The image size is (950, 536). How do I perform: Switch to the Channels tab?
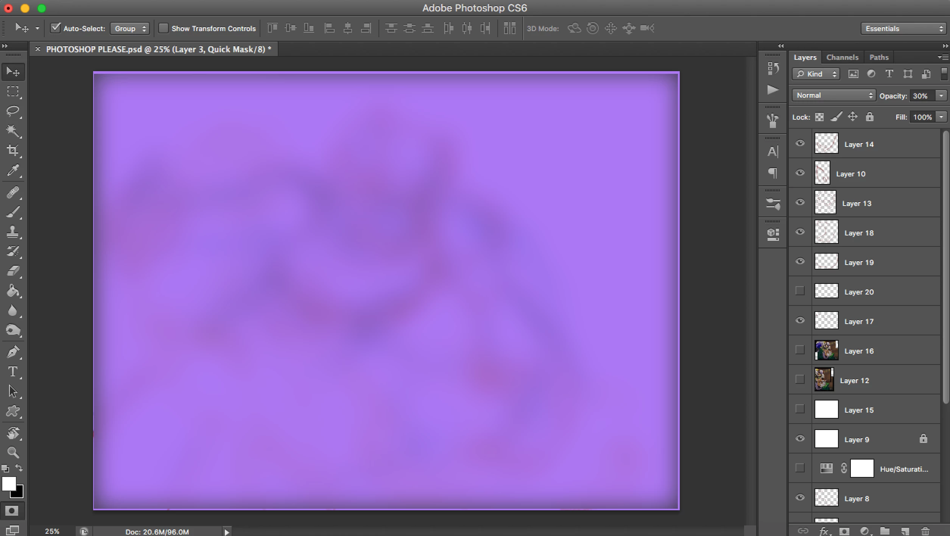click(842, 57)
